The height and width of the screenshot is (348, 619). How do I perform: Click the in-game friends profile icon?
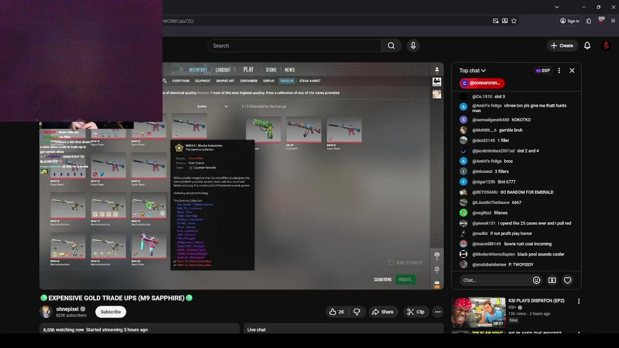click(x=437, y=70)
